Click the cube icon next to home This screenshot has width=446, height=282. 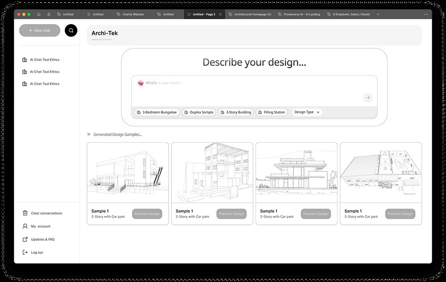click(x=49, y=14)
